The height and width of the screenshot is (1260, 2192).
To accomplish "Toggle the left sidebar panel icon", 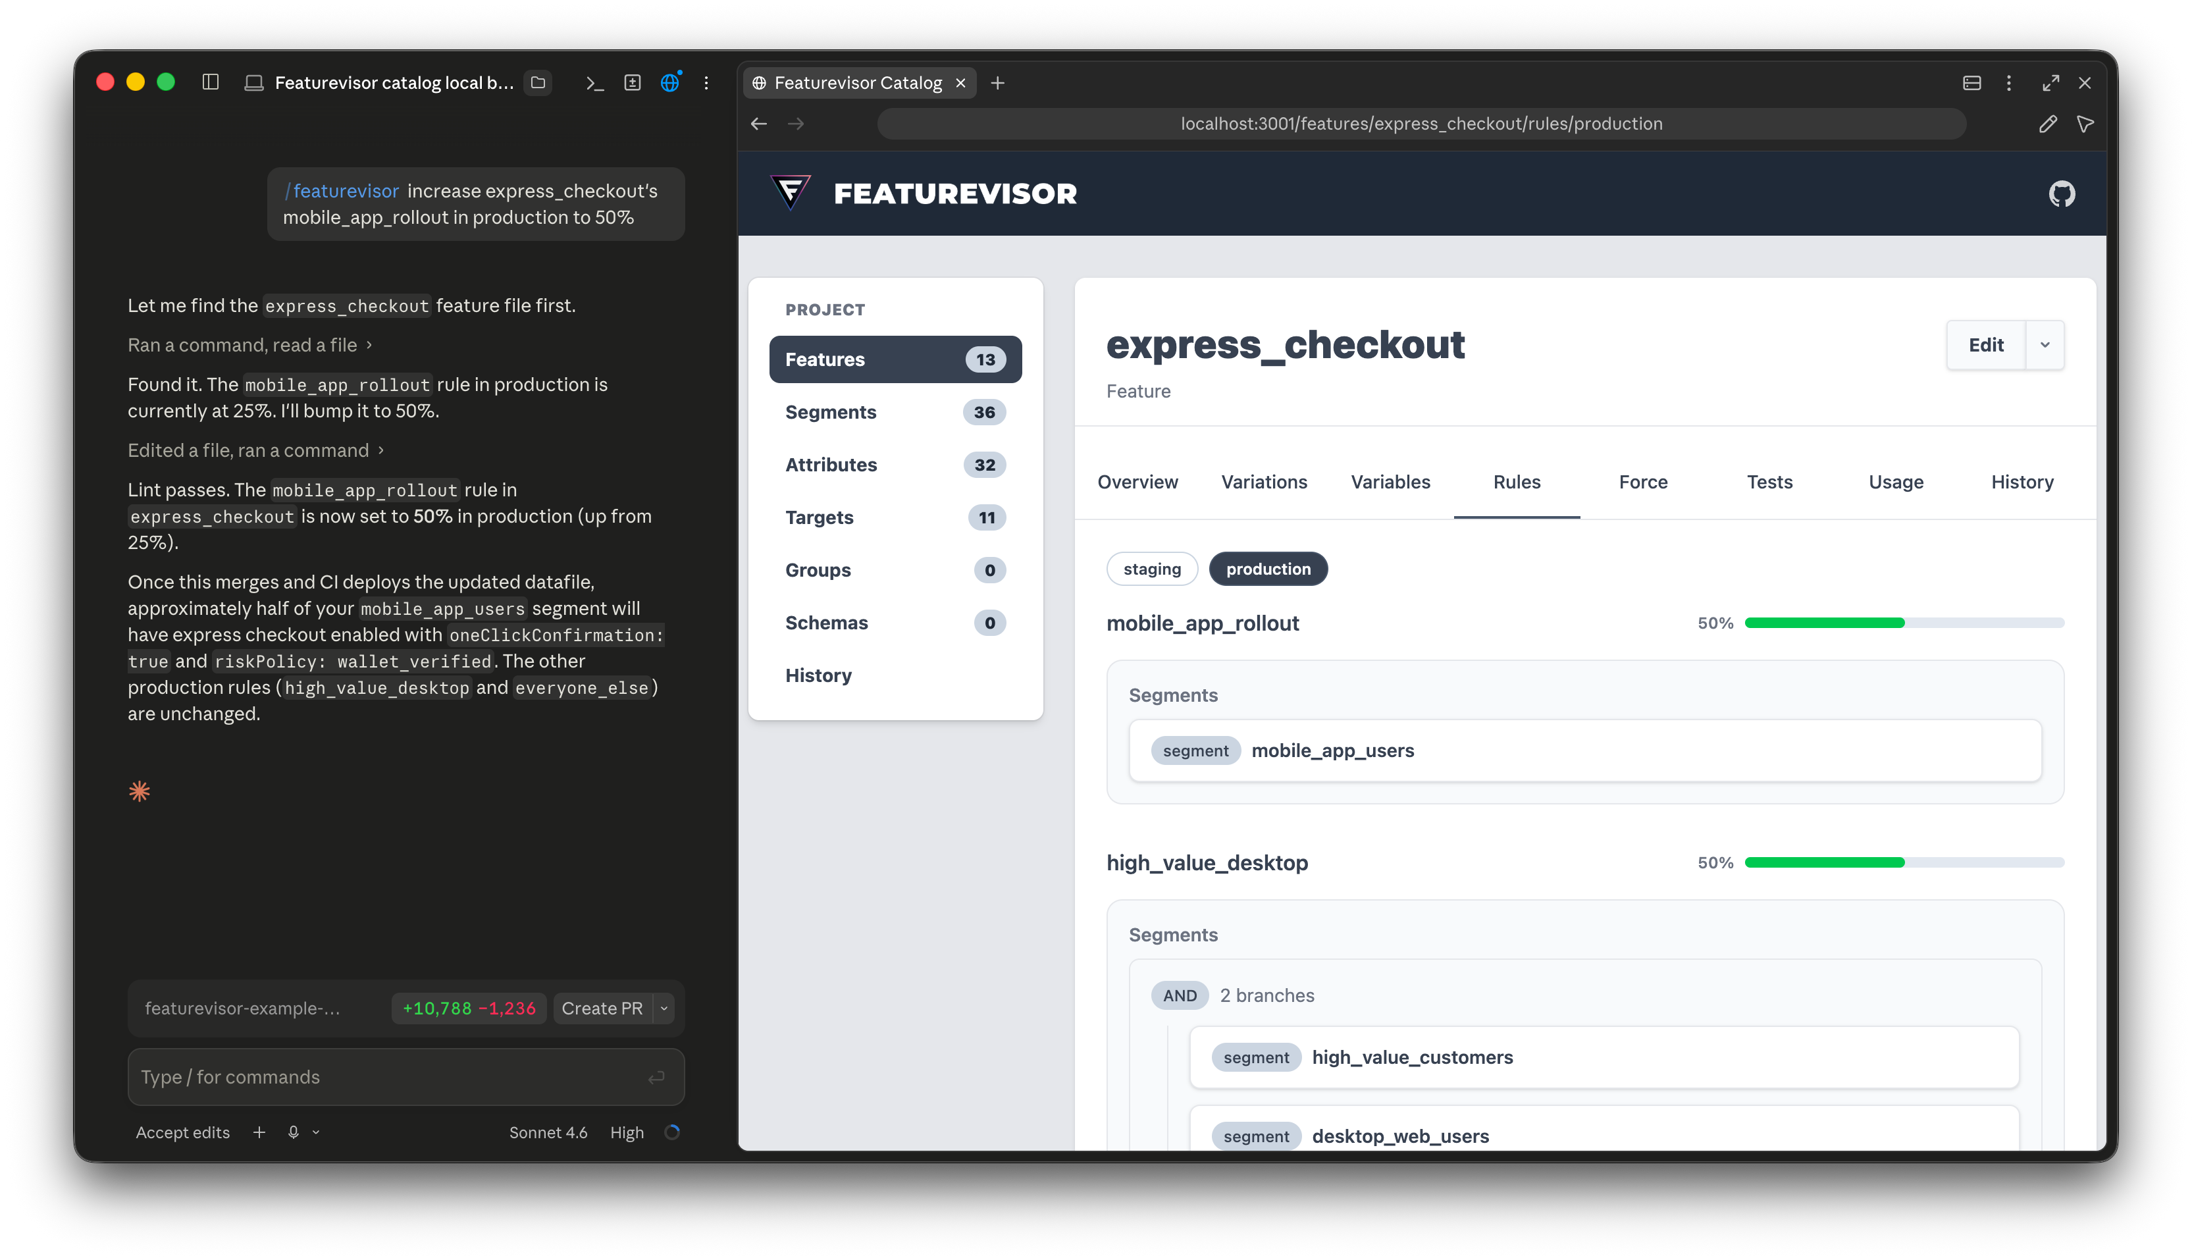I will (210, 82).
